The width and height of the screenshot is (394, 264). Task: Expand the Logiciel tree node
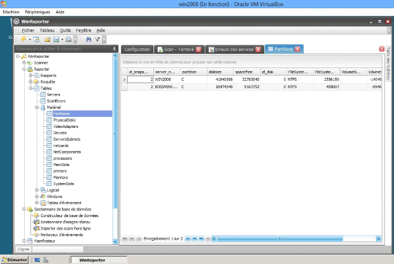click(x=37, y=190)
